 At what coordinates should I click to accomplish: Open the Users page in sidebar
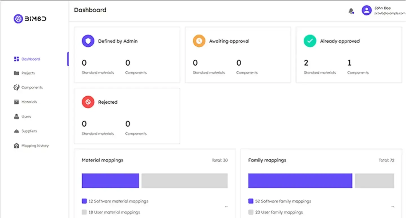pos(26,117)
